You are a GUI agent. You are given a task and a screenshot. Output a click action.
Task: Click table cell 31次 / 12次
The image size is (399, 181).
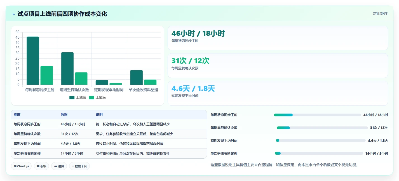69,134
